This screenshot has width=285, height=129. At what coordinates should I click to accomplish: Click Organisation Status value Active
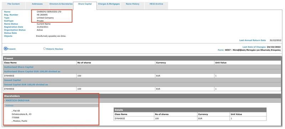tap(40, 30)
